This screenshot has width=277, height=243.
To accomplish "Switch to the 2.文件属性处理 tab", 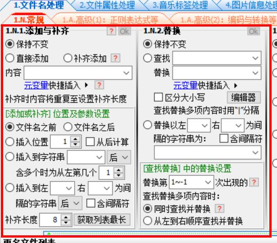I will [x=106, y=6].
